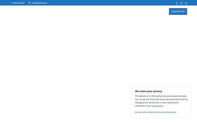Click the "This website or its third-party tools" paragraph
Viewport: 197px width, 123px height.
[x=161, y=101]
